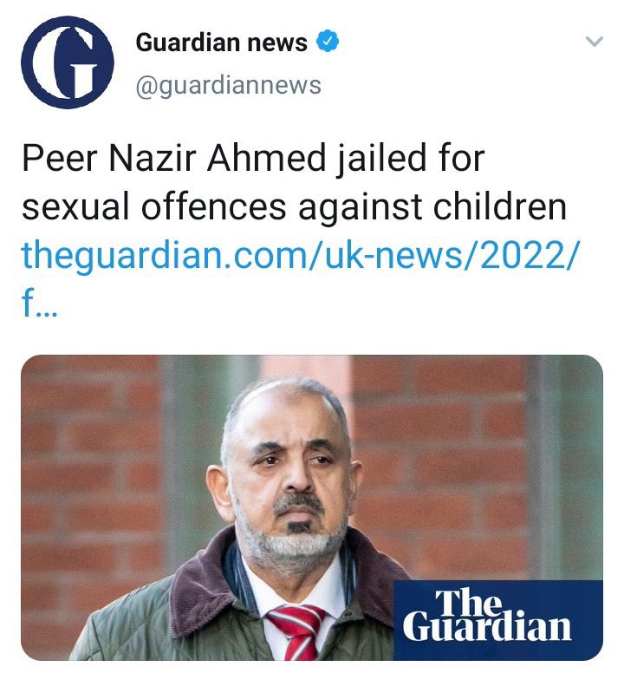624x673 pixels.
Task: Click The Guardian logo on preview image
Action: point(498,620)
